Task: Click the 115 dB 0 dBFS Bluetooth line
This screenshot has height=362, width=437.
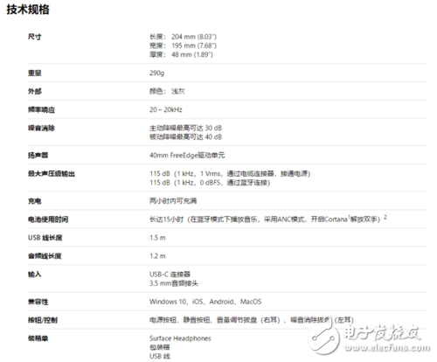Action: 210,183
